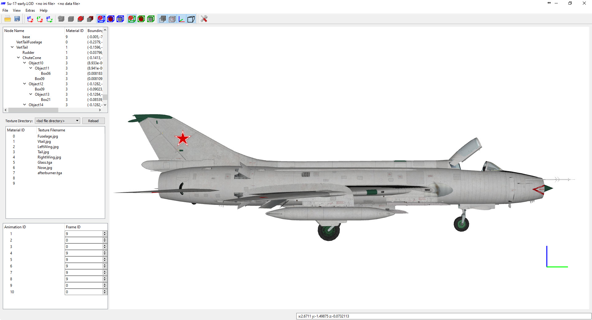The image size is (592, 320).
Task: Switch to the ZY axis view
Action: click(49, 19)
